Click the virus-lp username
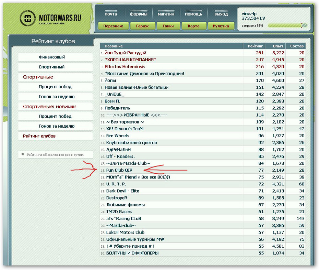This screenshot has width=319, height=270. (249, 13)
